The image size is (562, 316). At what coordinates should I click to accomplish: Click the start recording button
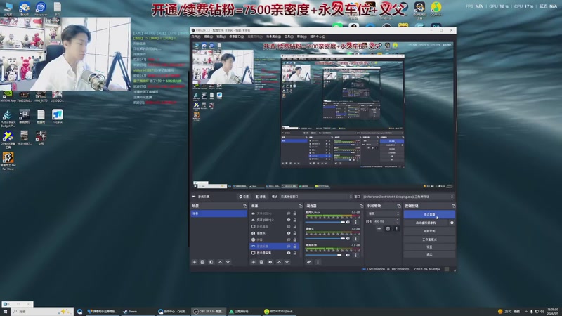pyautogui.click(x=429, y=231)
